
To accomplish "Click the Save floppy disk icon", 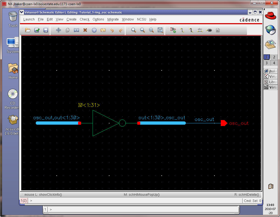I will 46,30.
